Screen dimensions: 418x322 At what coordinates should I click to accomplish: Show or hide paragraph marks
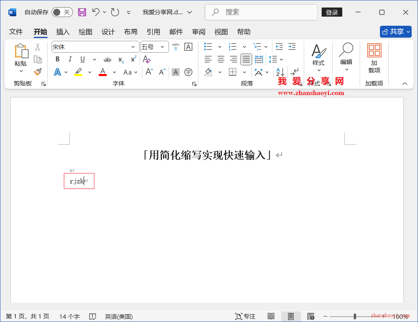(x=294, y=72)
